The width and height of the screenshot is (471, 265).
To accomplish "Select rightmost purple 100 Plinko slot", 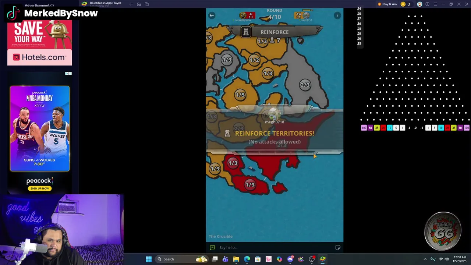I will [467, 128].
